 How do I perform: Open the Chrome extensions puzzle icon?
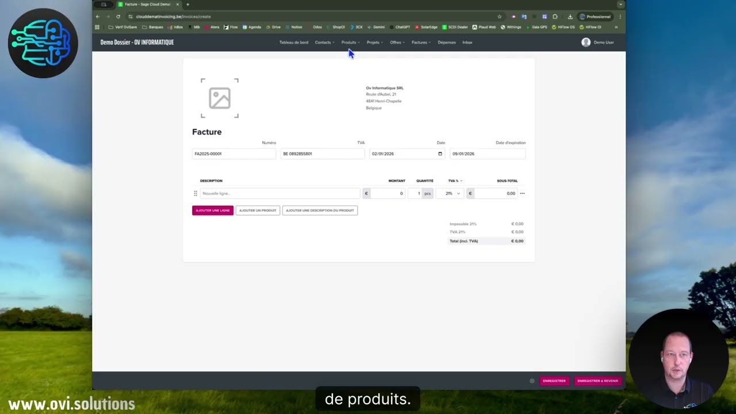pyautogui.click(x=555, y=17)
